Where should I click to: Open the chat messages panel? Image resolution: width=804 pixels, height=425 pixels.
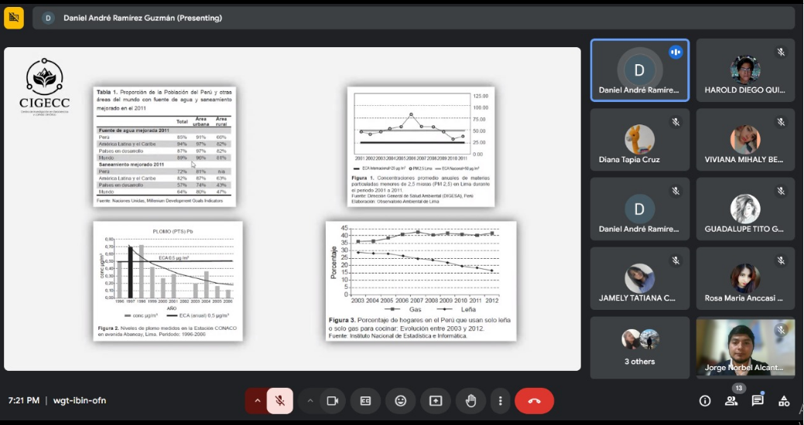tap(758, 401)
